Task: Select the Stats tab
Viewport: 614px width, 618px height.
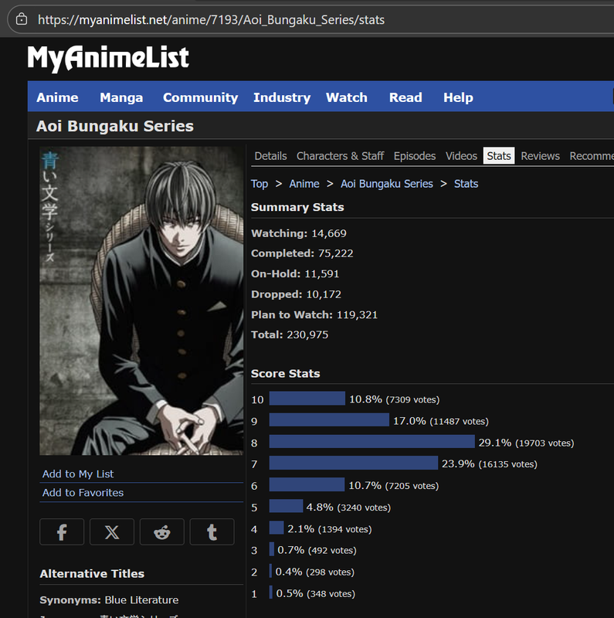Action: point(498,156)
